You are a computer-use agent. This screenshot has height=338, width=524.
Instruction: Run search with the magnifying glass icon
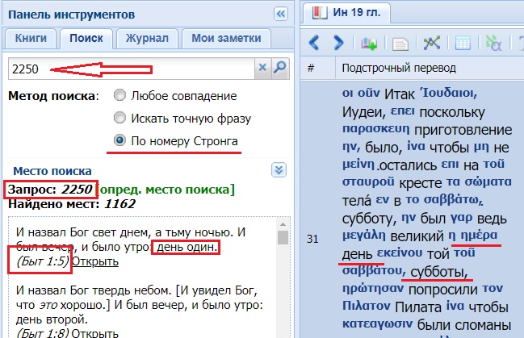279,69
